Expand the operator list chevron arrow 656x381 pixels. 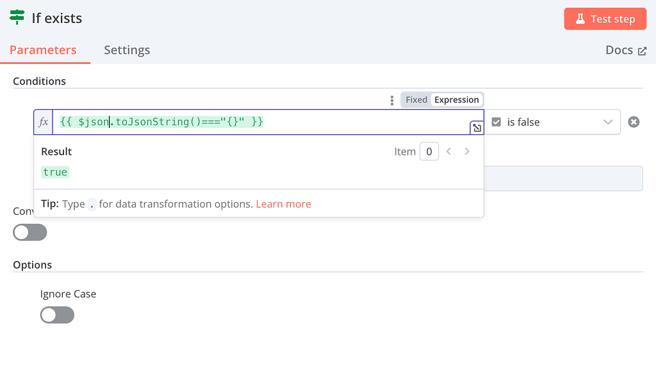click(608, 122)
